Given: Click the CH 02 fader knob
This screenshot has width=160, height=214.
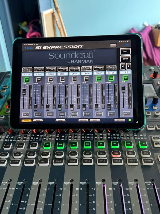Looking at the screenshot, I should pos(35,107).
